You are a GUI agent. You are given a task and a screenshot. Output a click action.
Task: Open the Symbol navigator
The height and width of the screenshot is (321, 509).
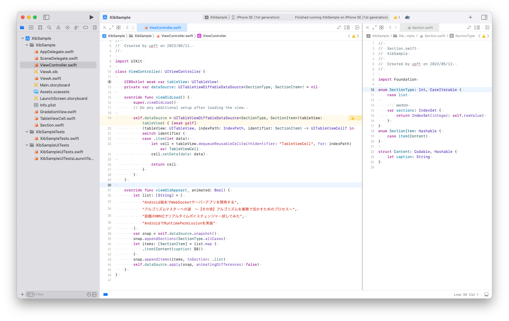[40, 28]
